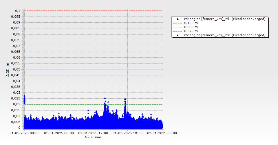Click the 02-01-2025 00:00 time axis label
278x145 pixels.
162,133
